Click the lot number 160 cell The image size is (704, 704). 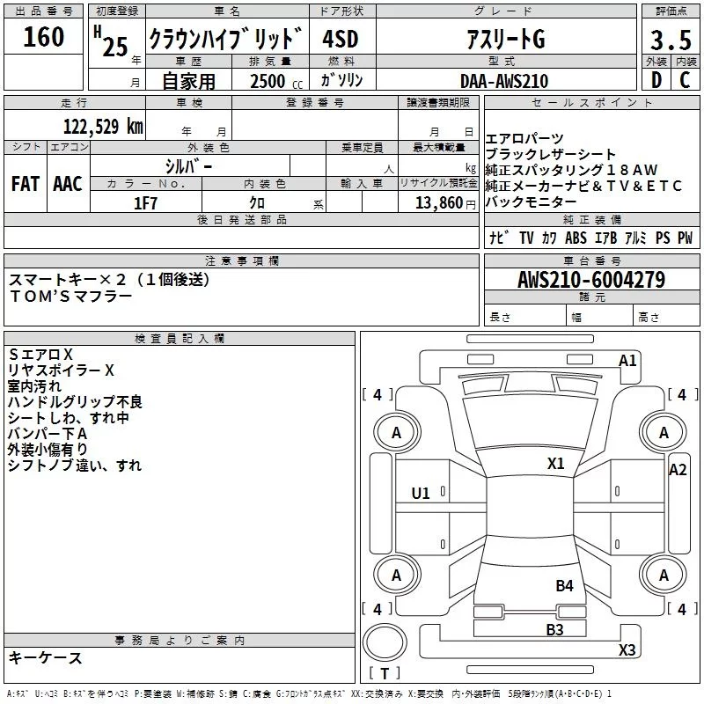click(43, 36)
